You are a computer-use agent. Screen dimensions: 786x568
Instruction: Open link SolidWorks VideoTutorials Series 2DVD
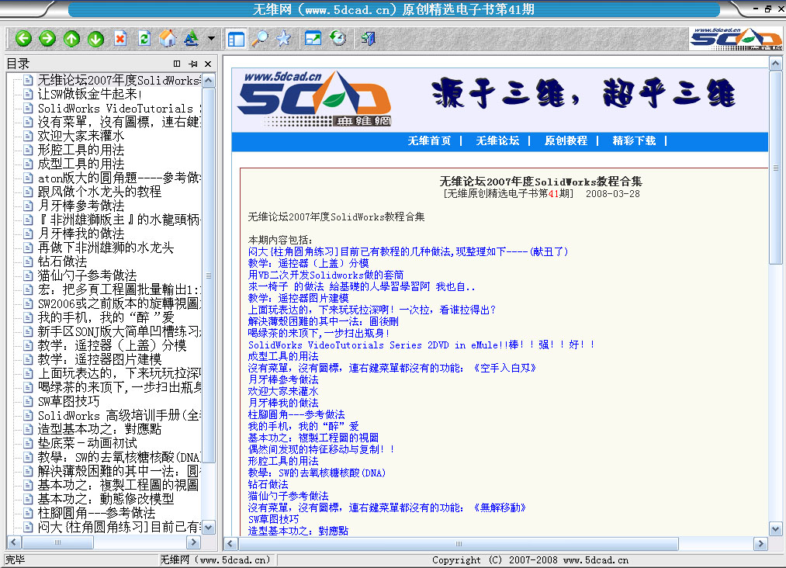(x=421, y=345)
